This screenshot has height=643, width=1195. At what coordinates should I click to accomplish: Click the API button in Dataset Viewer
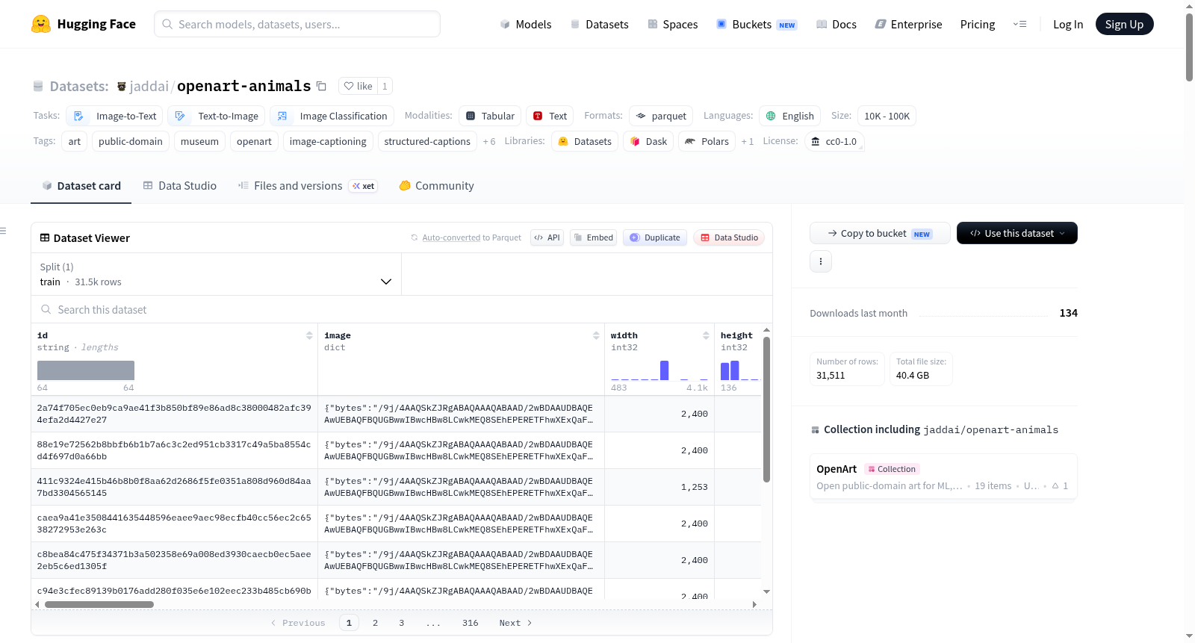tap(547, 237)
